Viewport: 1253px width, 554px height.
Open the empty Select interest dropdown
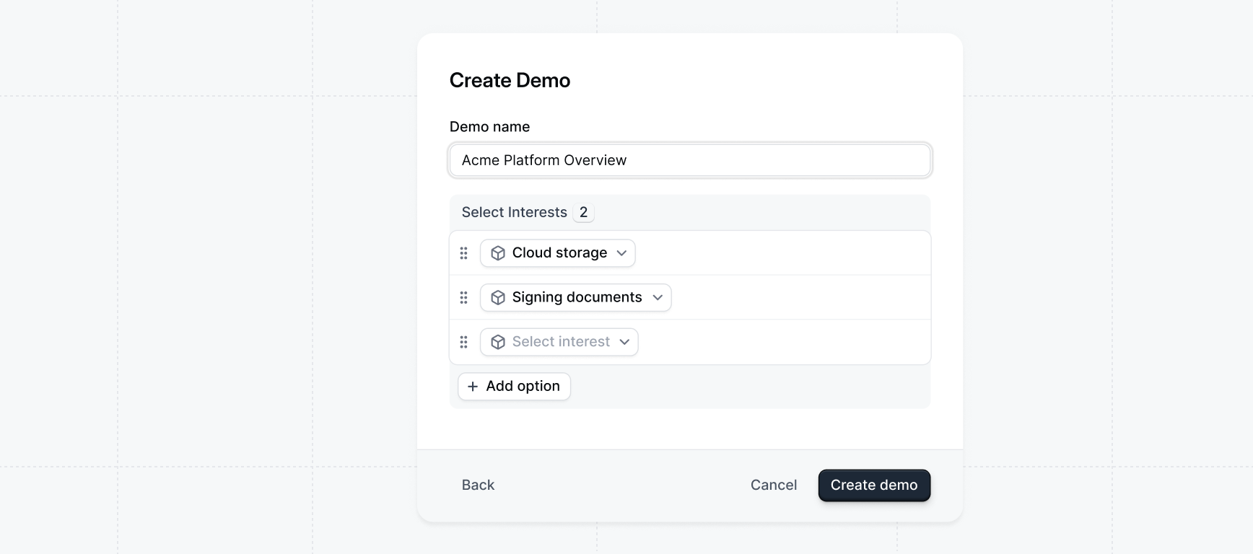[x=559, y=342]
